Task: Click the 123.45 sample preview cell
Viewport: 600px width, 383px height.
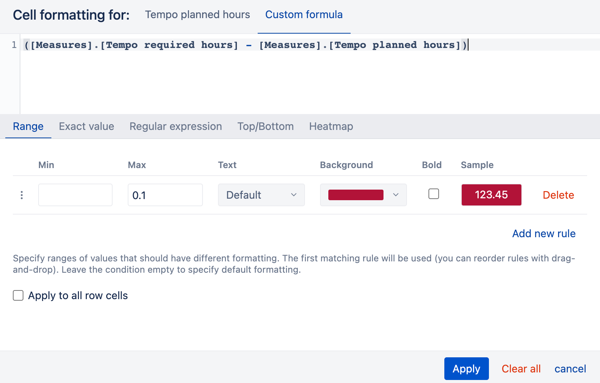Action: point(492,195)
